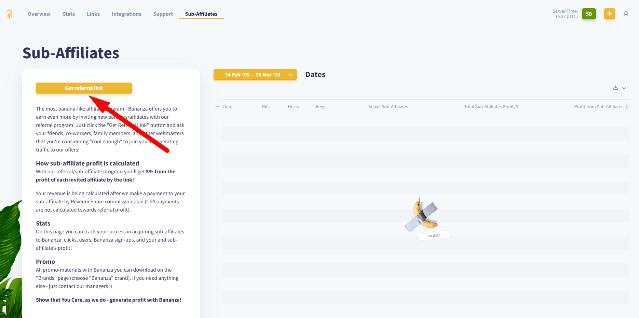Click the Hits column header
The height and width of the screenshot is (318, 639).
[x=266, y=106]
